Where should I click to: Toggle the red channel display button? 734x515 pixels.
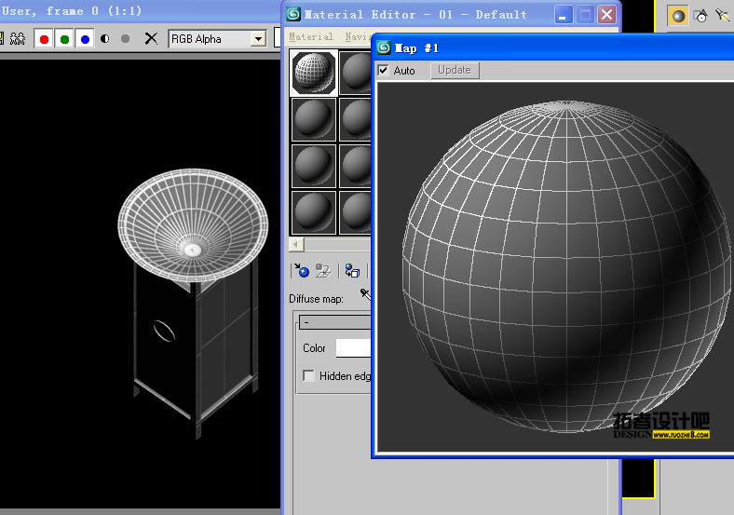pos(44,39)
